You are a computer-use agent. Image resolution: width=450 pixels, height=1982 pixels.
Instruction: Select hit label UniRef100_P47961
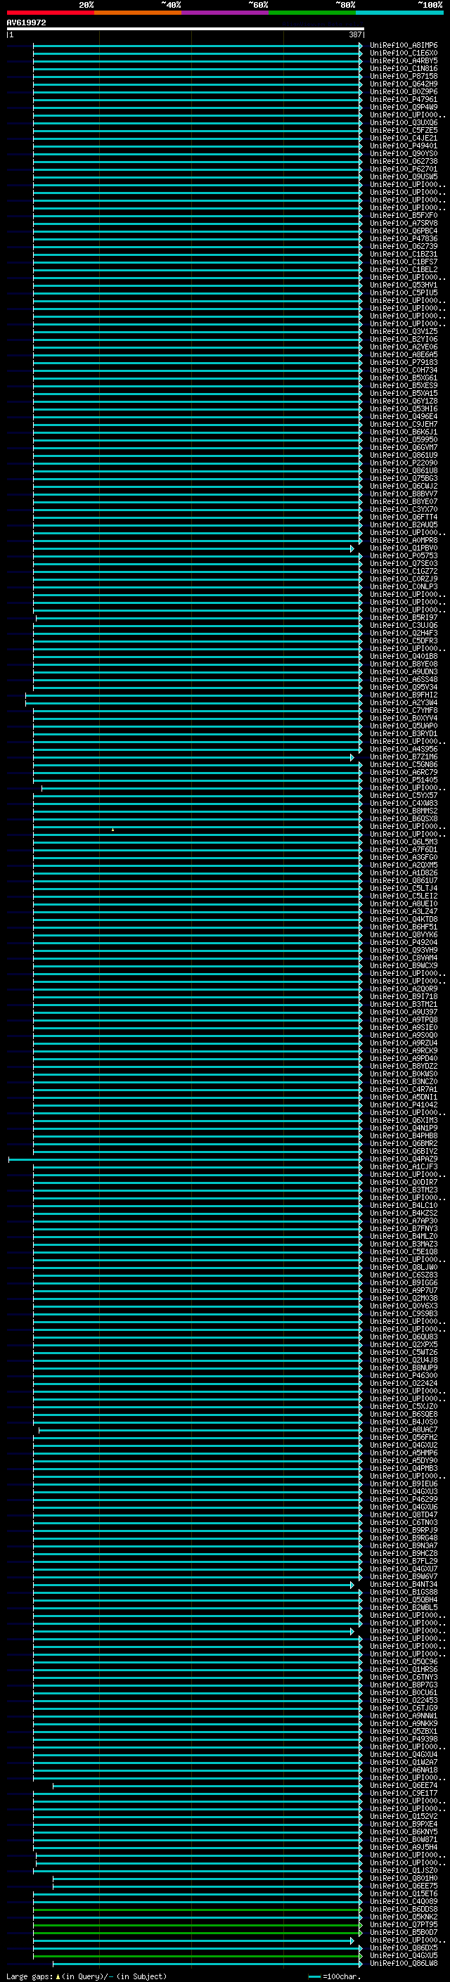point(403,99)
